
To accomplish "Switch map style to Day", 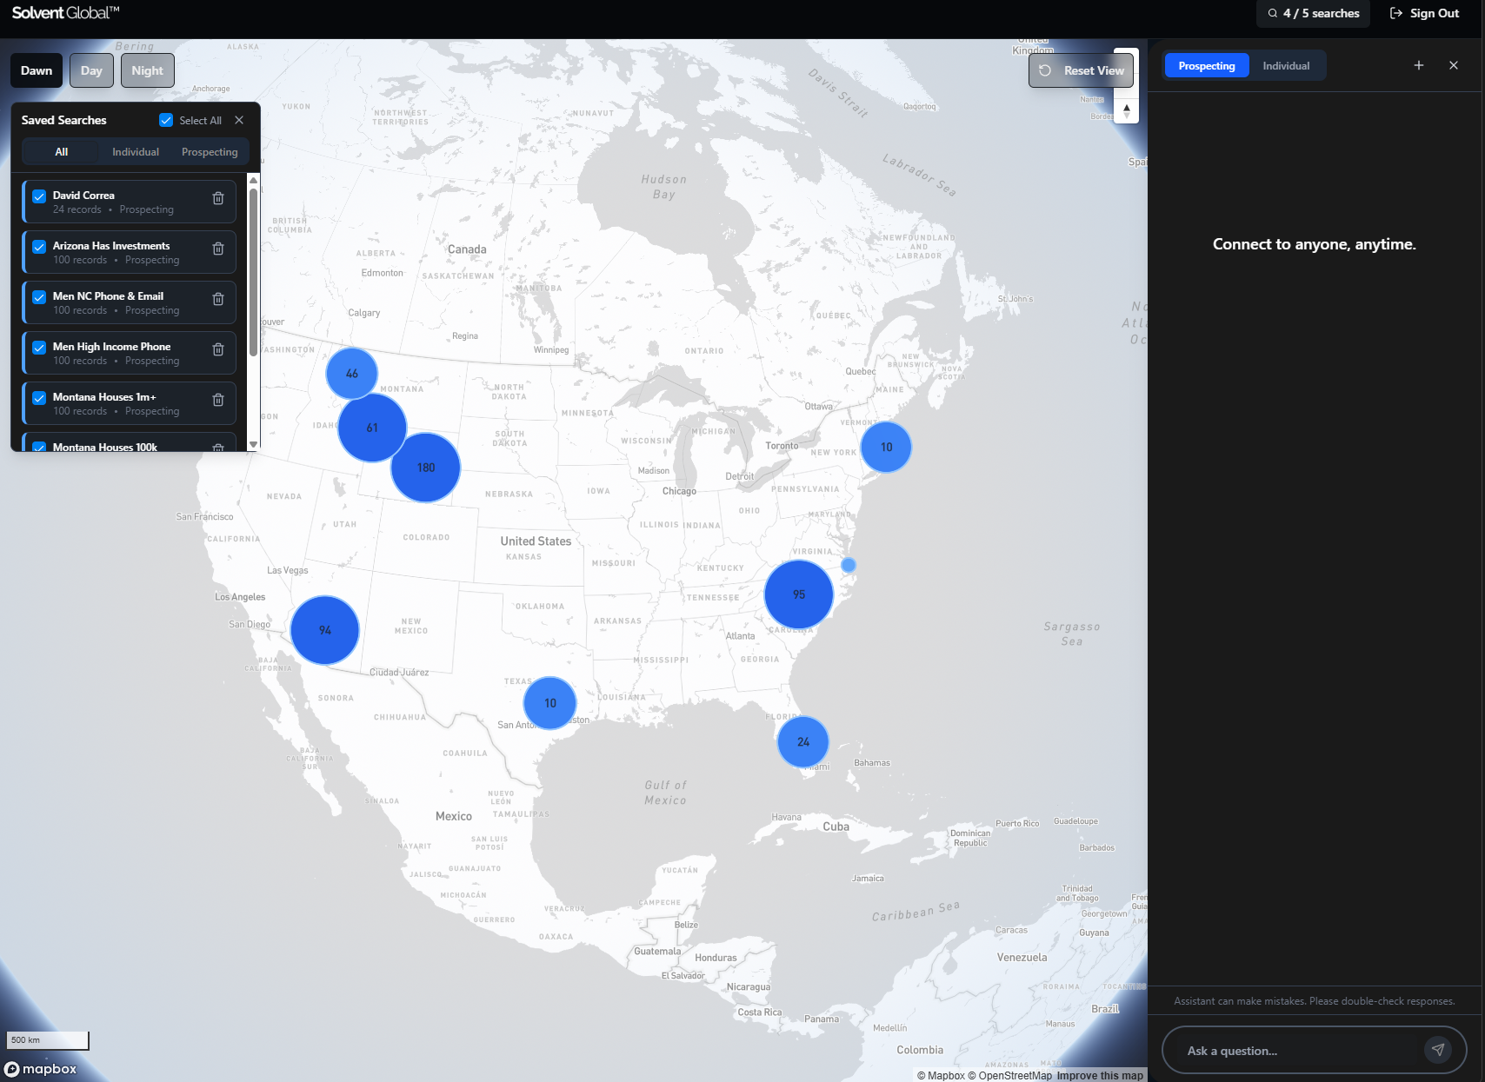I will pyautogui.click(x=91, y=70).
